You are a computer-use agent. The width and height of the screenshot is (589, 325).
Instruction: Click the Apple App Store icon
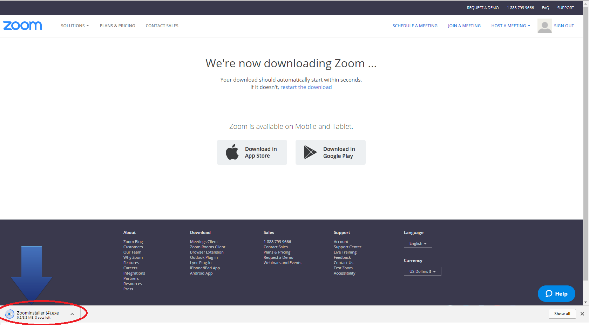232,152
